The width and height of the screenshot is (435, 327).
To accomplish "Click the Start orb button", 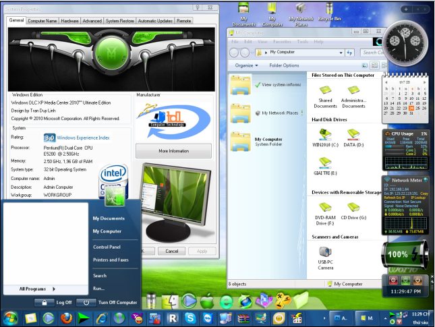I will [x=10, y=318].
